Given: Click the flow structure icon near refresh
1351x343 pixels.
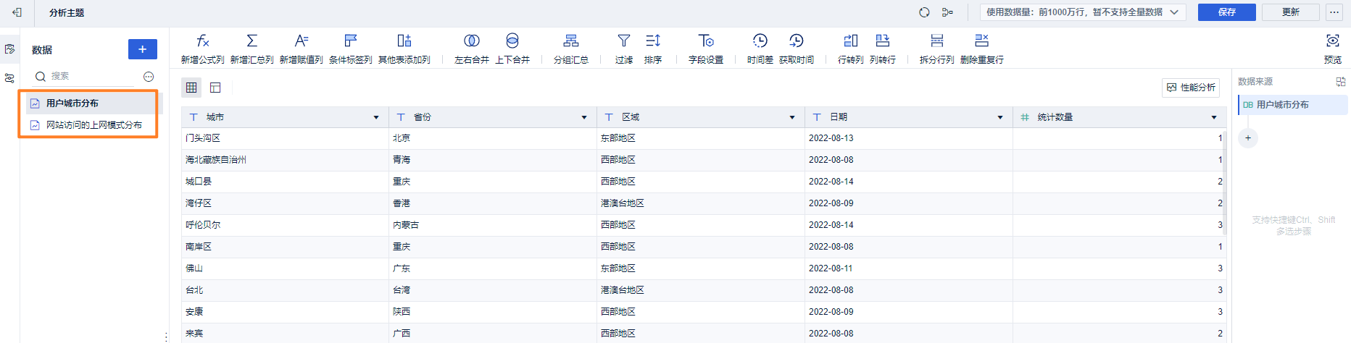Looking at the screenshot, I should [947, 12].
